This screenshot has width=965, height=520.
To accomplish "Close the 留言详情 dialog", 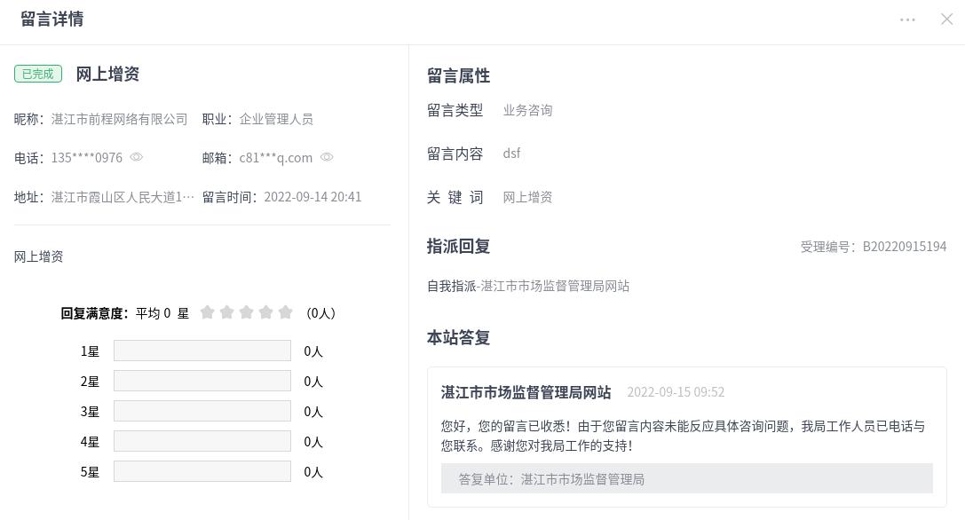I will click(946, 20).
